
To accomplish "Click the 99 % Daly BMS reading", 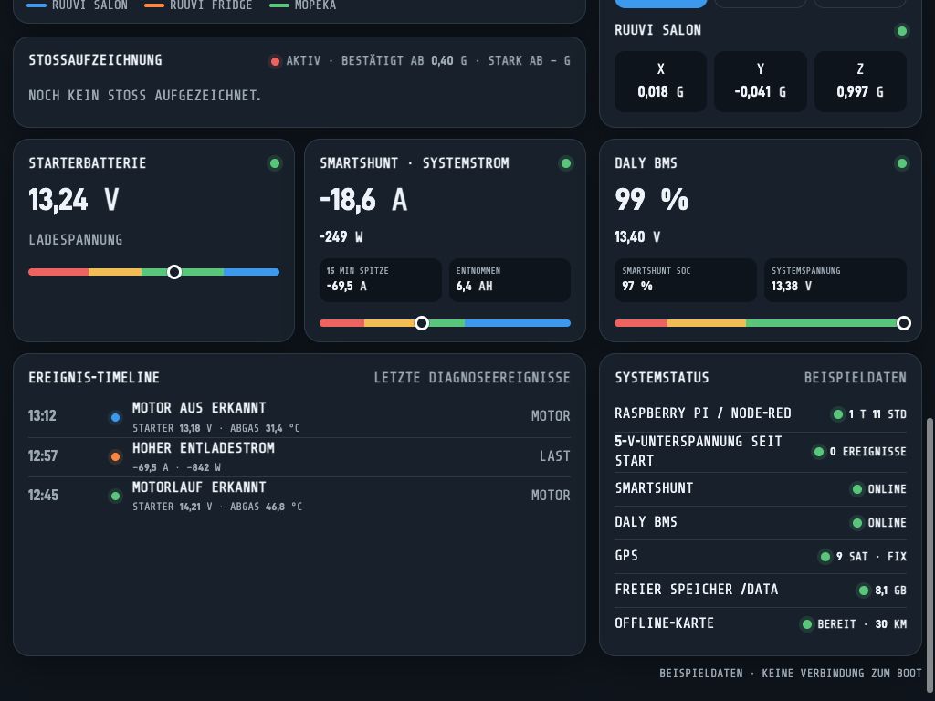I will [651, 200].
